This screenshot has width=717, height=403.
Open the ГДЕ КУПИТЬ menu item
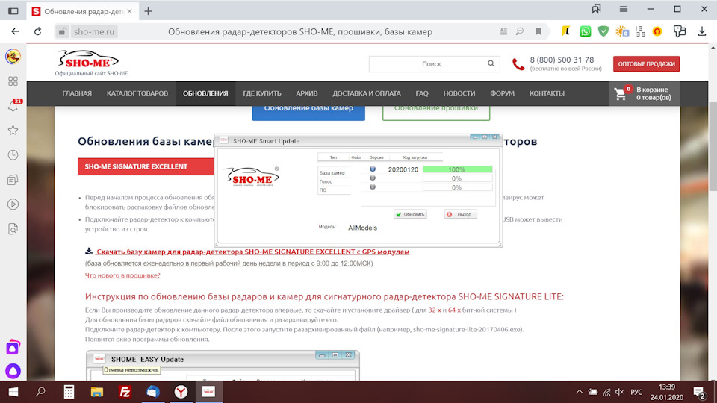click(x=262, y=93)
